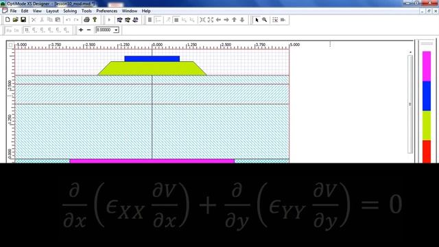The width and height of the screenshot is (439, 247).
Task: Click the cut scissors toolbar icon
Action: tap(42, 20)
